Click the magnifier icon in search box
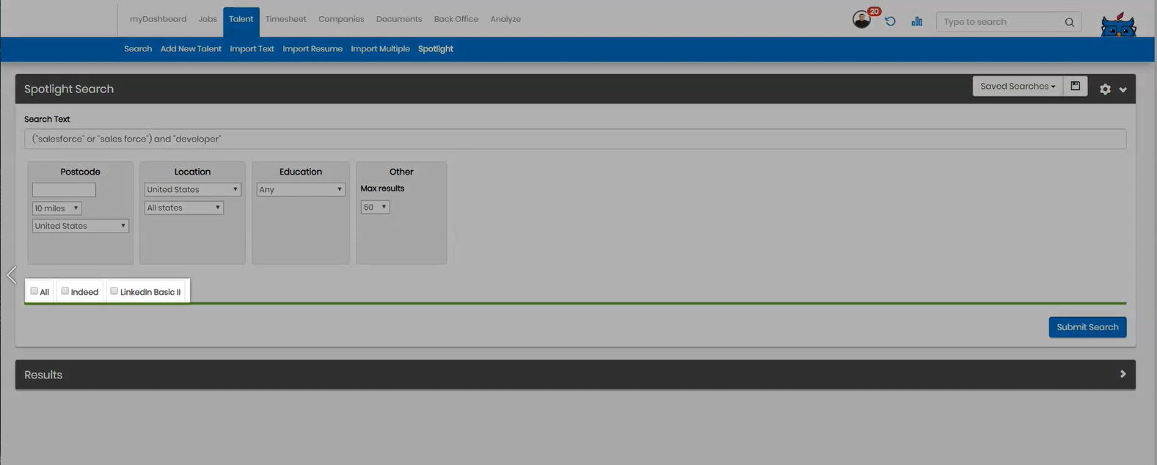The width and height of the screenshot is (1157, 465). pyautogui.click(x=1069, y=22)
